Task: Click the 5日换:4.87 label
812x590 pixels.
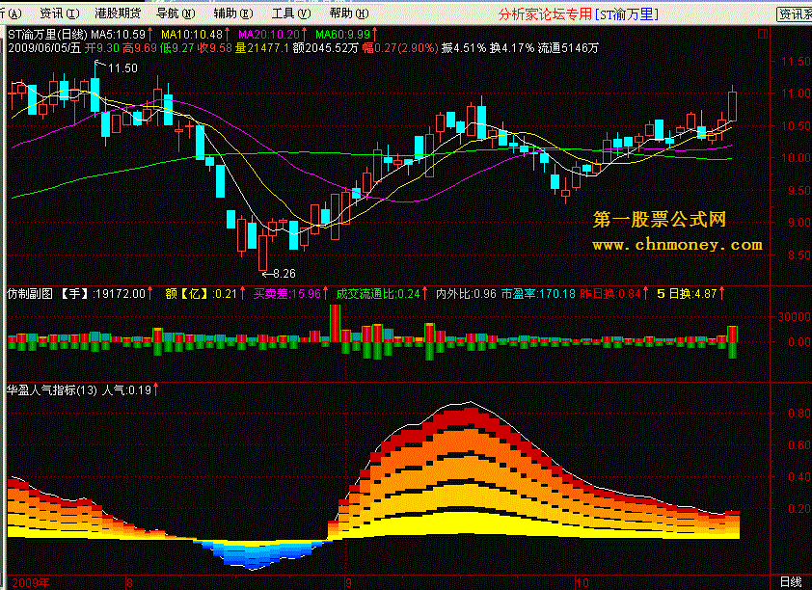Action: coord(687,294)
